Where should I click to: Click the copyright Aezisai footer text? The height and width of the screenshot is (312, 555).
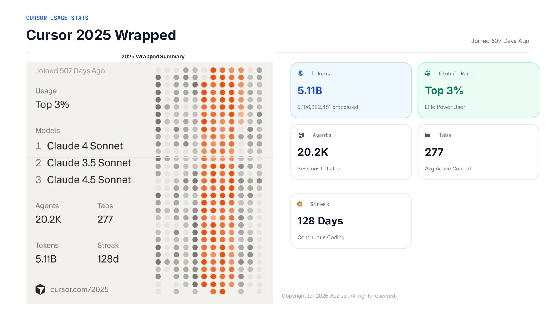tap(339, 296)
